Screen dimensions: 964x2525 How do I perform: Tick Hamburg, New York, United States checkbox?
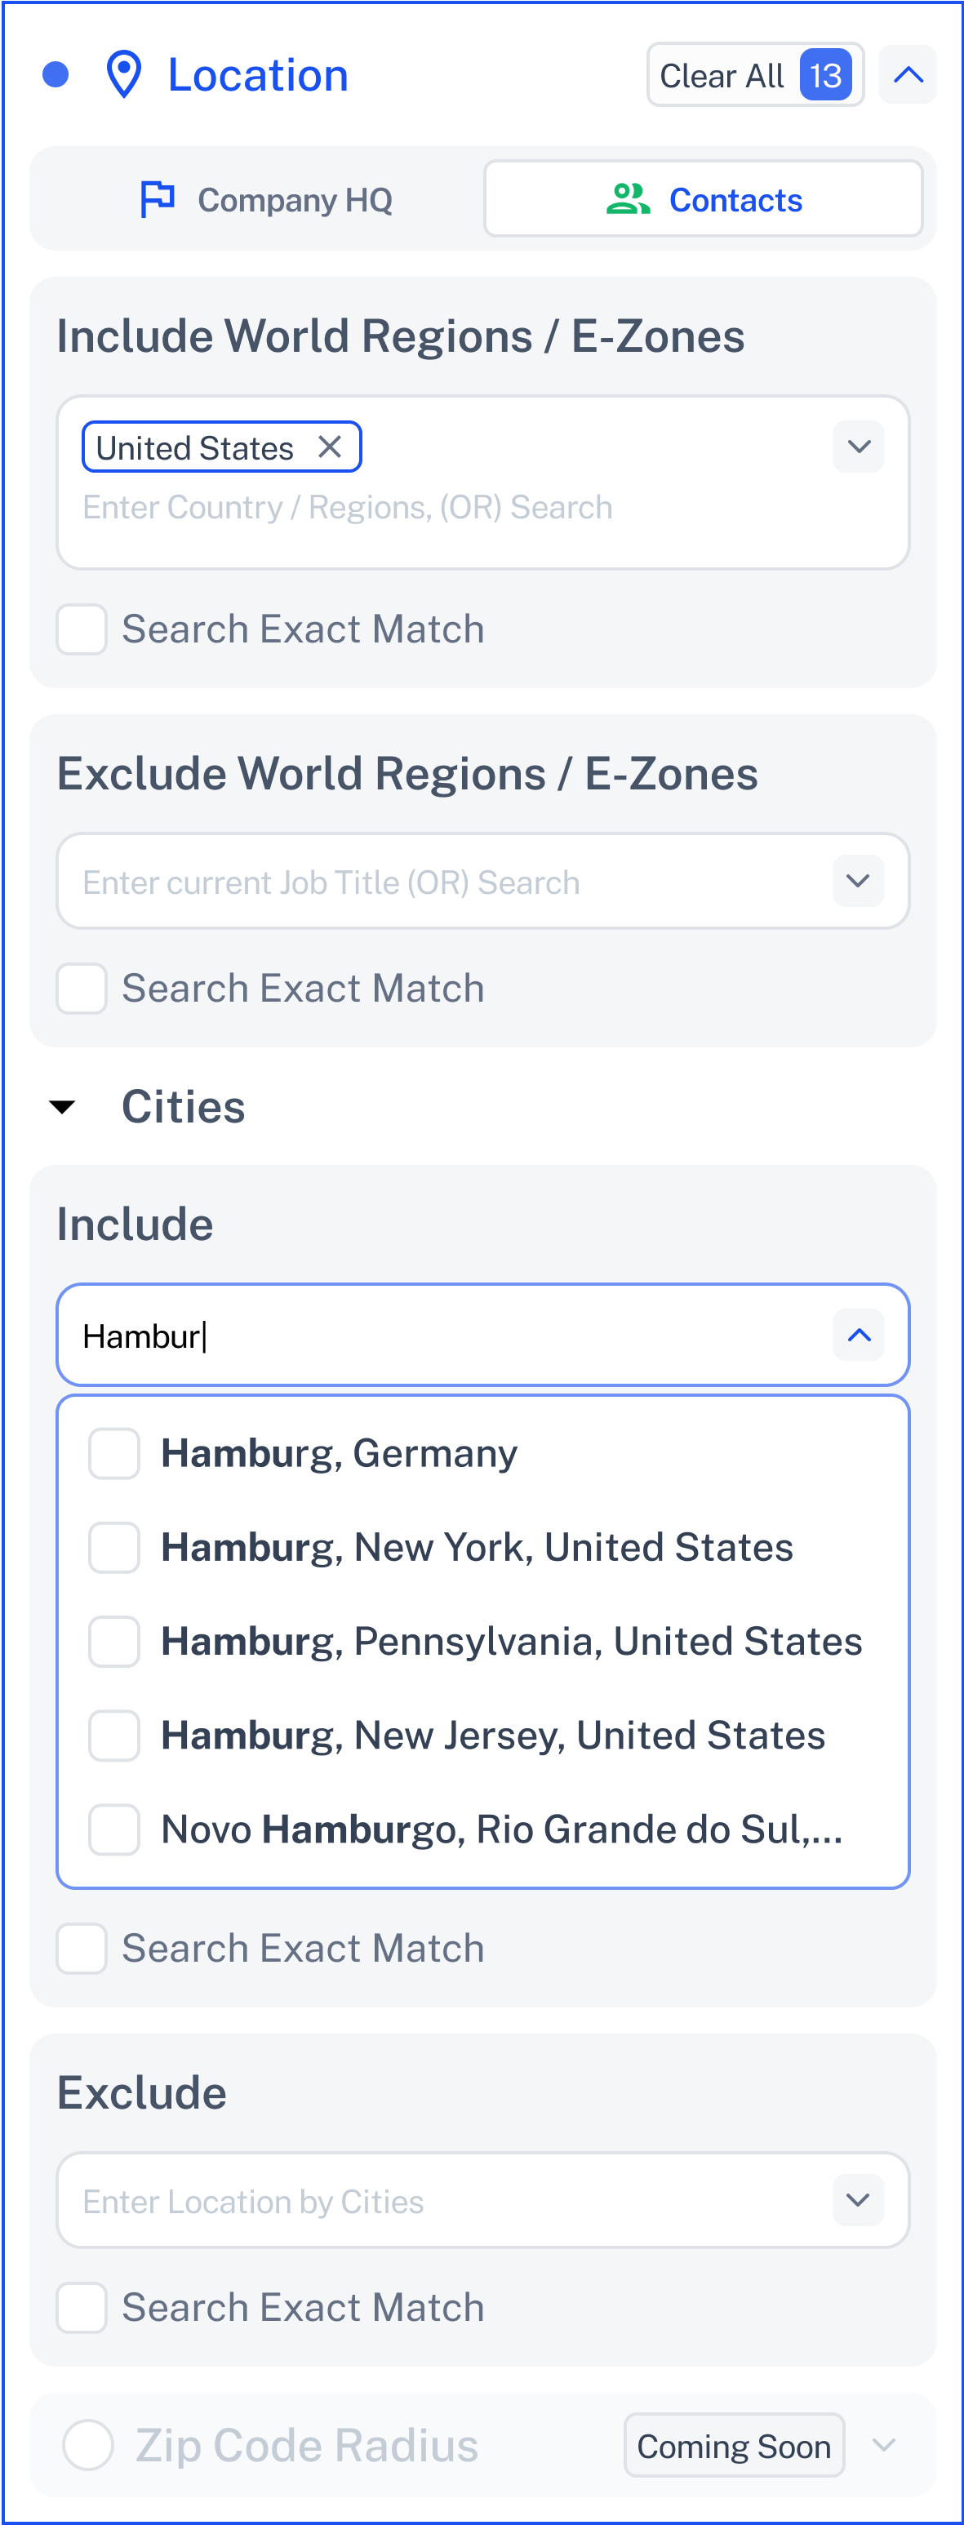113,1547
